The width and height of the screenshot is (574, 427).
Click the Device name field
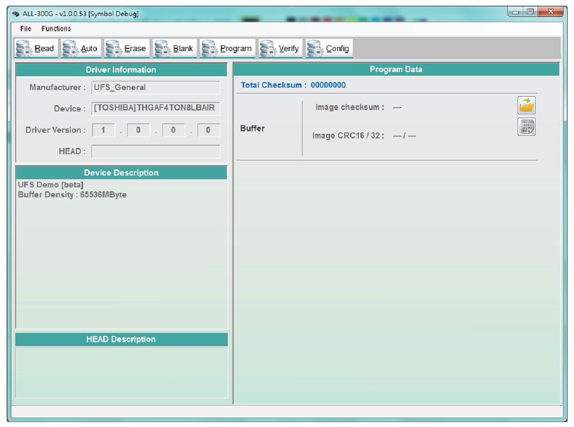tap(156, 108)
